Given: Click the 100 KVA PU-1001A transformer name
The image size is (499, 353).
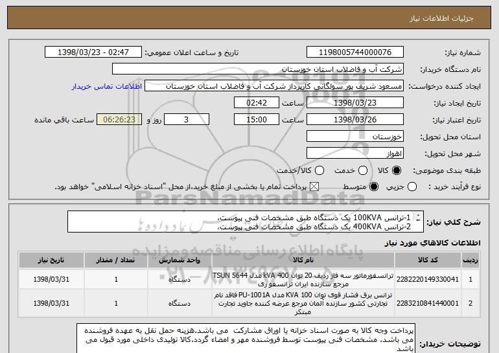Looking at the screenshot, I should coord(303,303).
